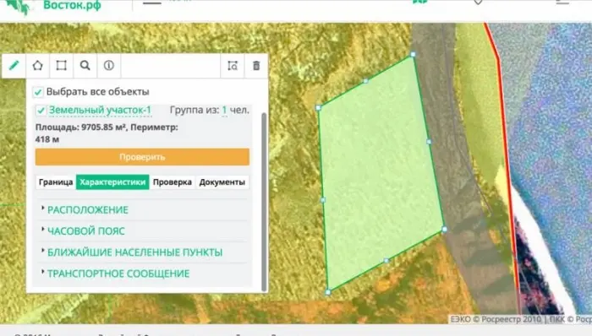Screen dimensions: 592x336
Task: Click the info circle icon
Action: pos(109,66)
